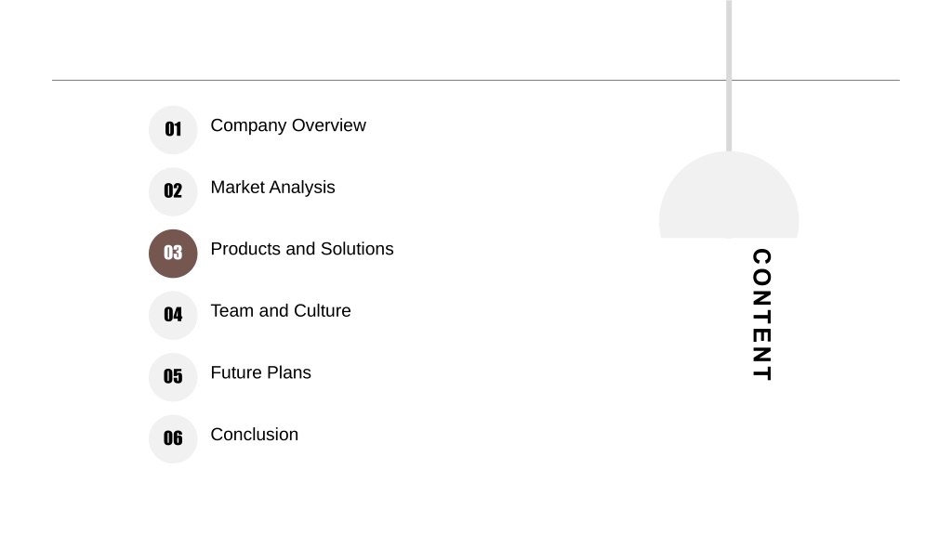Select the vertical CONTENT title text
The height and width of the screenshot is (535, 952).
(762, 314)
